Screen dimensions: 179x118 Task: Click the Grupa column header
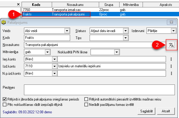(109, 5)
